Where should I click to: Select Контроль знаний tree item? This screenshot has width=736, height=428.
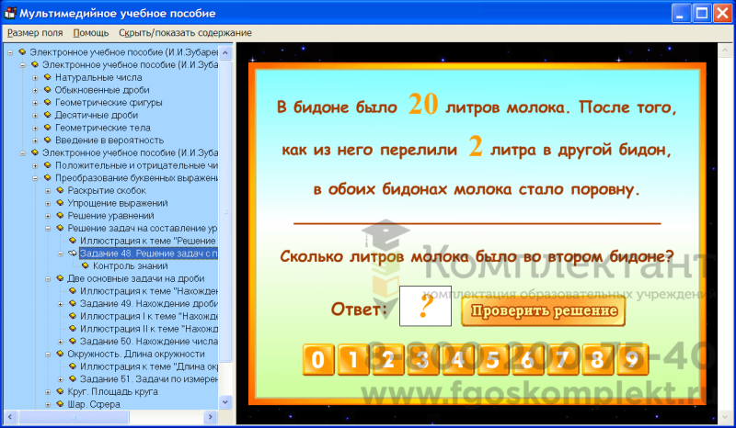pos(130,266)
